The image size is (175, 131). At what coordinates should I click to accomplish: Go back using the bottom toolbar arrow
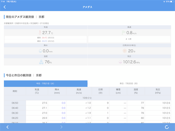click(x=8, y=127)
